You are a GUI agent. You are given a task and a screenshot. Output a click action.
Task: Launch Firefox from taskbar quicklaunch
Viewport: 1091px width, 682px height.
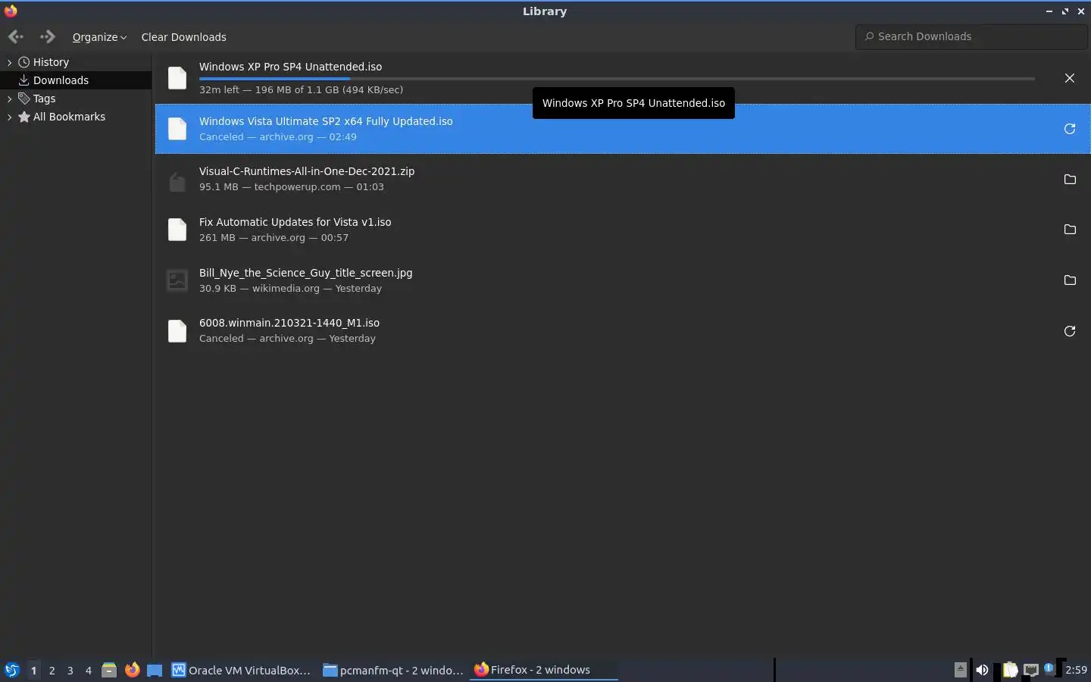pyautogui.click(x=132, y=670)
